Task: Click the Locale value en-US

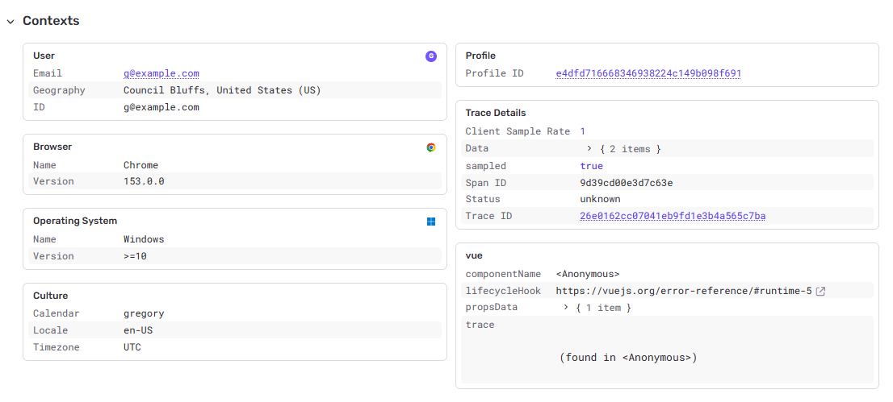Action: tap(138, 330)
